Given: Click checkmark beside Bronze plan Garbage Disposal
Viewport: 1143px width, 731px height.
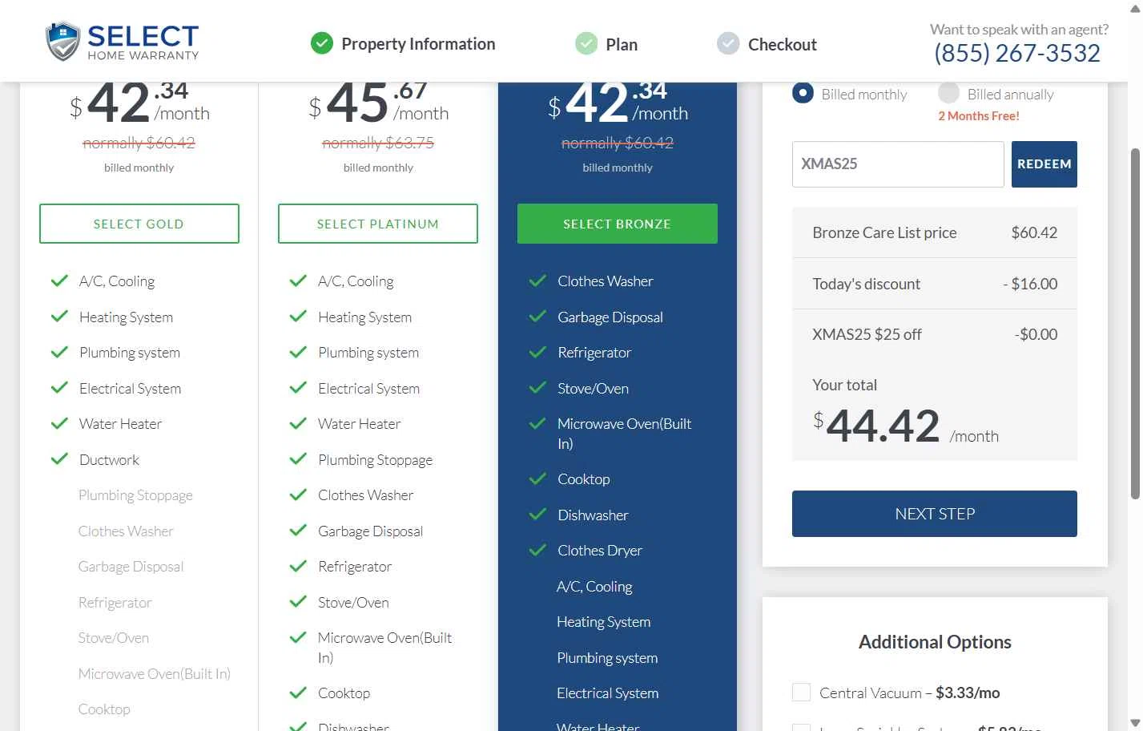Looking at the screenshot, I should 537,317.
